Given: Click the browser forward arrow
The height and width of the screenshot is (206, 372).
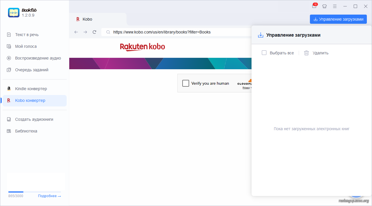Looking at the screenshot, I should click(x=85, y=32).
